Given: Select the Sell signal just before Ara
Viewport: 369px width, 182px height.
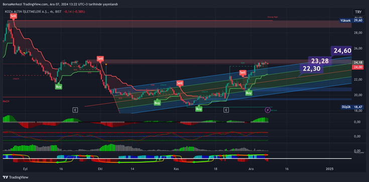Looking at the screenshot, I should (x=243, y=73).
